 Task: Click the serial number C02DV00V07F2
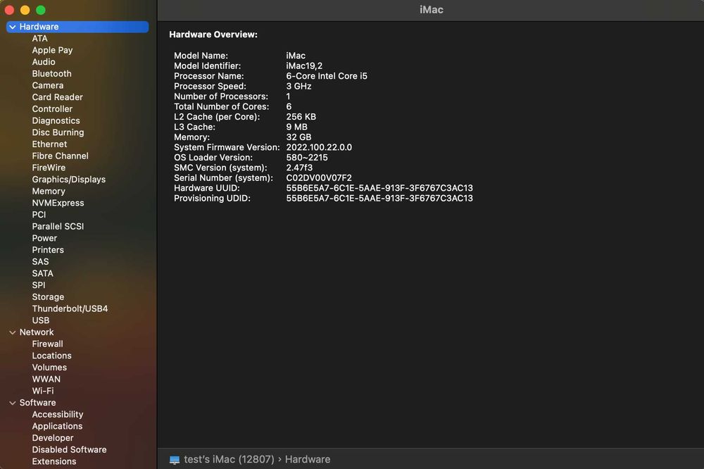(x=319, y=178)
